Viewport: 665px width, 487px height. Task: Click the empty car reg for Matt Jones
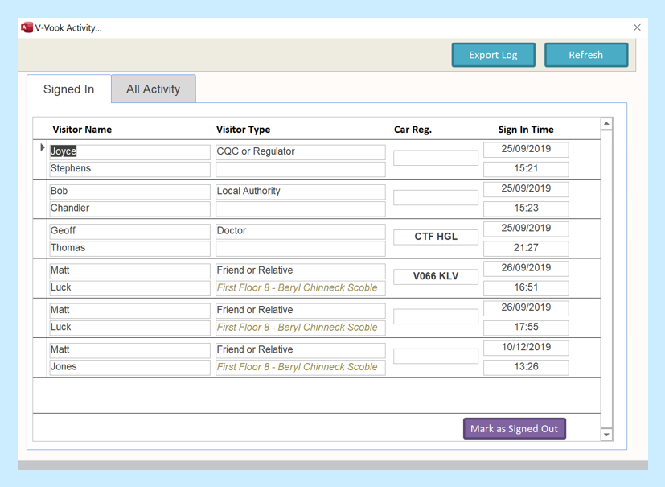436,356
